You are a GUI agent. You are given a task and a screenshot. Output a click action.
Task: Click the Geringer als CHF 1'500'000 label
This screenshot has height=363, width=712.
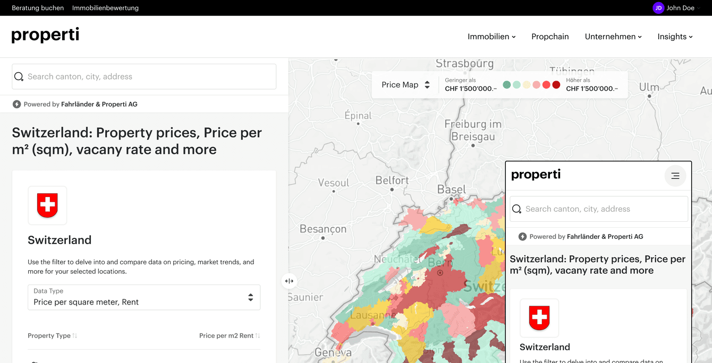(471, 85)
